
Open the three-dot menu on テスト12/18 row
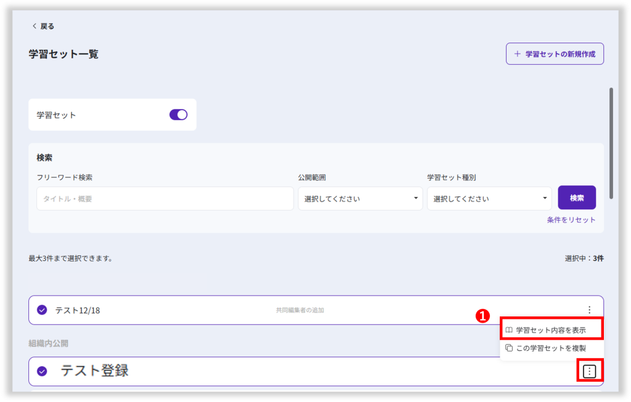[589, 310]
